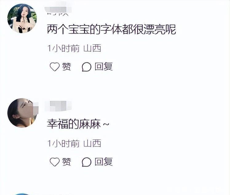Screen dimensions: 230x195
Task: Click the 山西 location under 两个宝宝 comment
Action: (92, 48)
